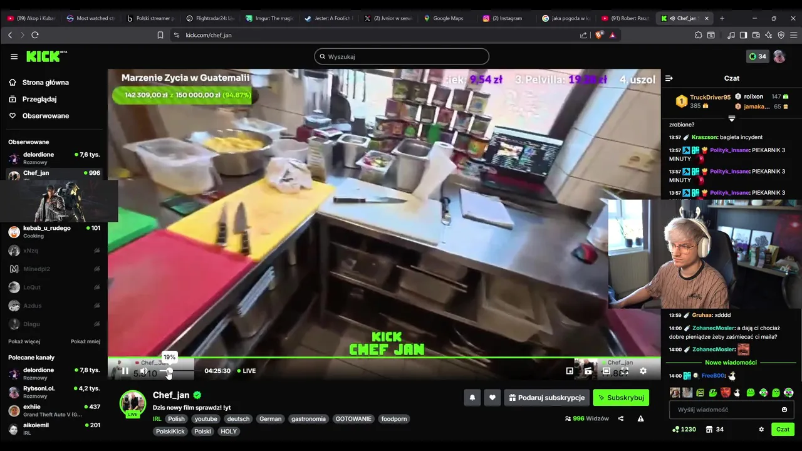Open the offline channel Minedpl2

(54, 269)
